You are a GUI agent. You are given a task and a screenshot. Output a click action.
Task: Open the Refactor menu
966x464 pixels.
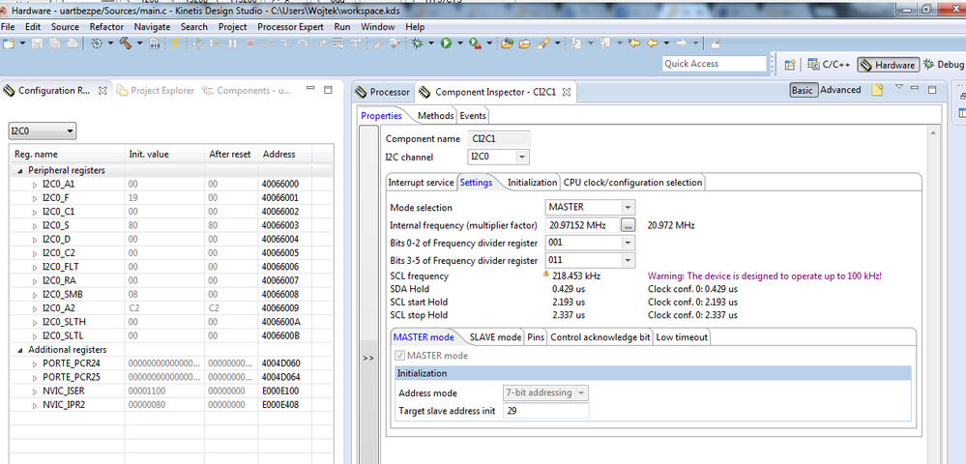106,27
